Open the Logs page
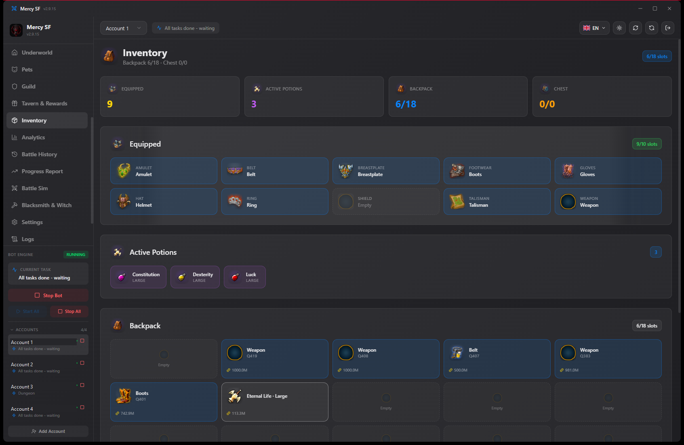 tap(47, 239)
